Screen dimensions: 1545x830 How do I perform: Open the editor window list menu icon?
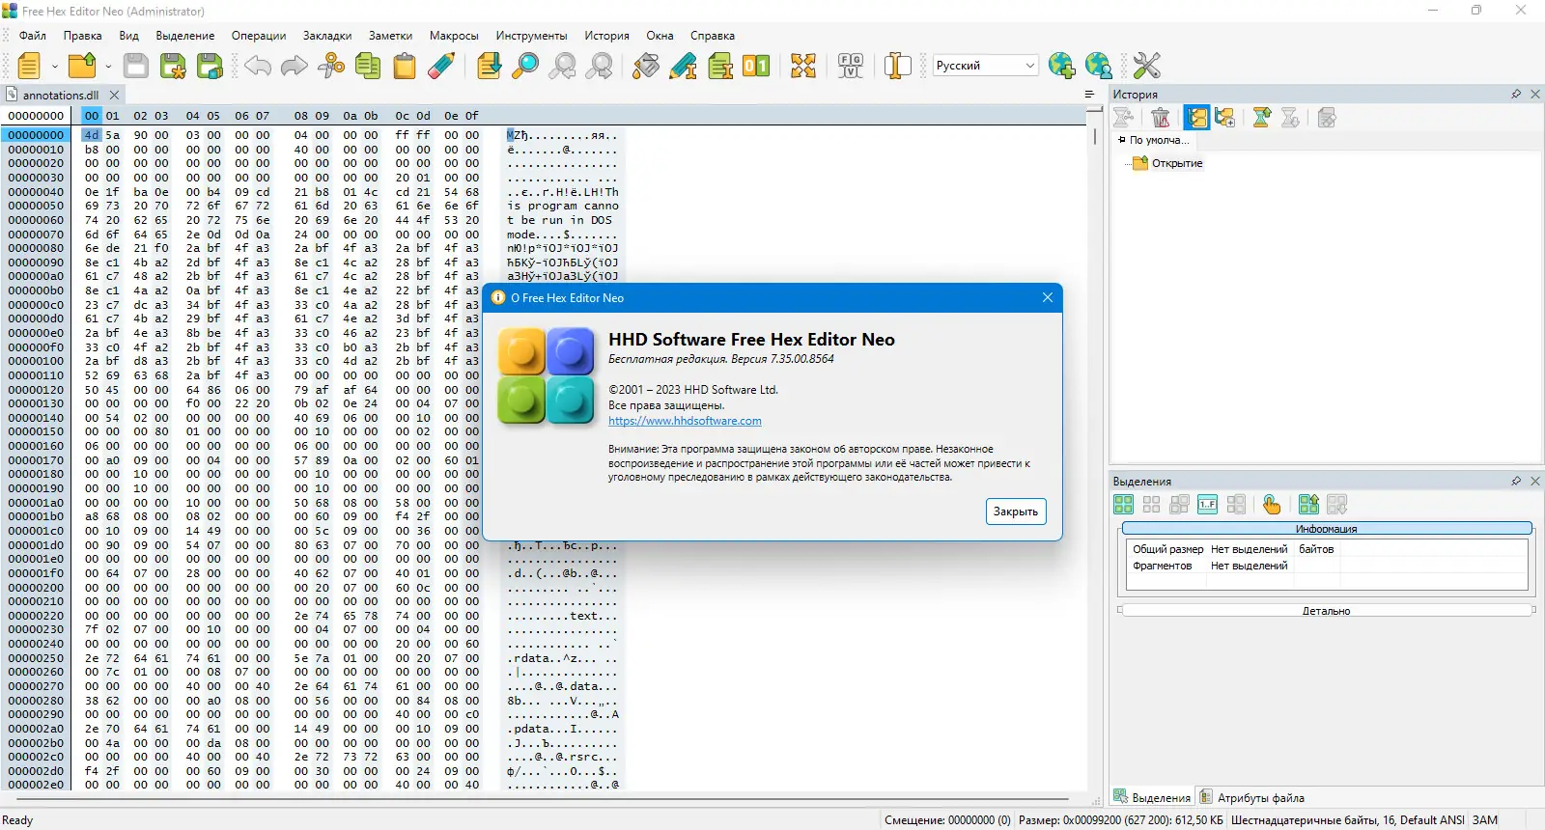1089,95
